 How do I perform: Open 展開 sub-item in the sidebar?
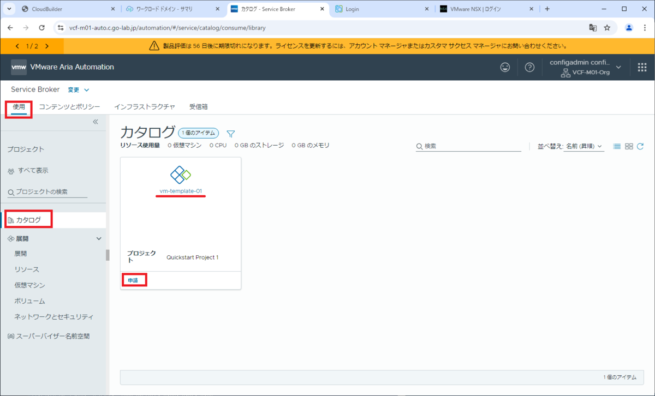click(21, 254)
